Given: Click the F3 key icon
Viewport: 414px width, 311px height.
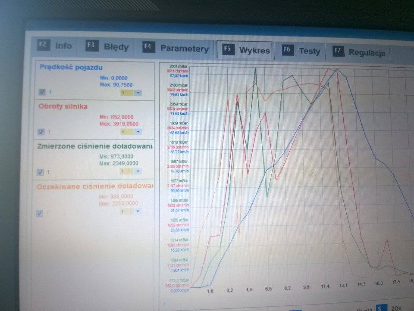Looking at the screenshot, I should (x=92, y=45).
